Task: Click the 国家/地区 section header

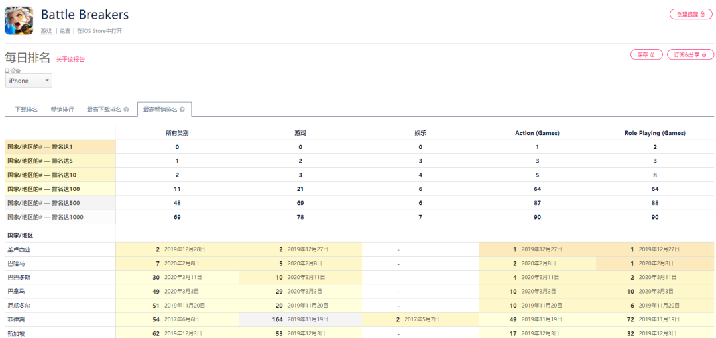Action: click(20, 235)
